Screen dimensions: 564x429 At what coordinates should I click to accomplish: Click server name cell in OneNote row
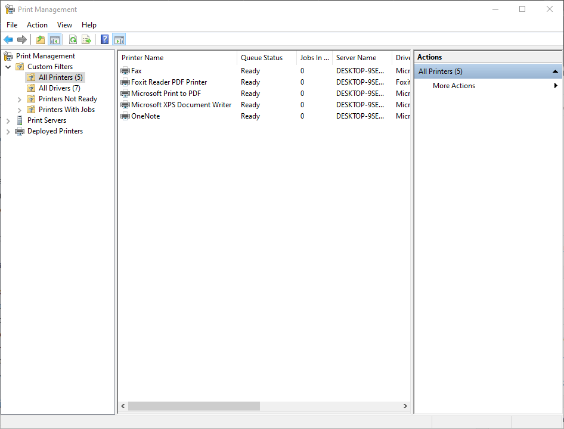[x=360, y=116]
